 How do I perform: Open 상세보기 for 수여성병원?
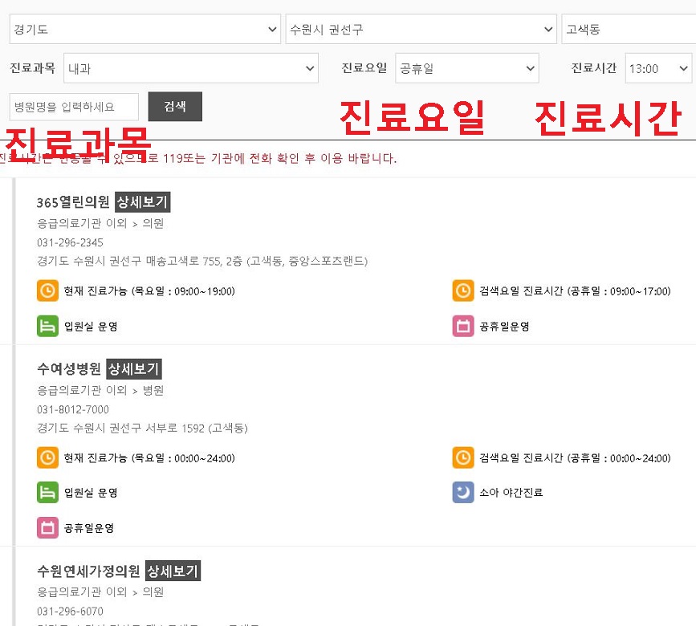click(x=133, y=368)
